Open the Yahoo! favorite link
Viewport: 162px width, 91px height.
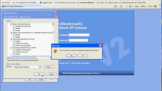pyautogui.click(x=100, y=3)
